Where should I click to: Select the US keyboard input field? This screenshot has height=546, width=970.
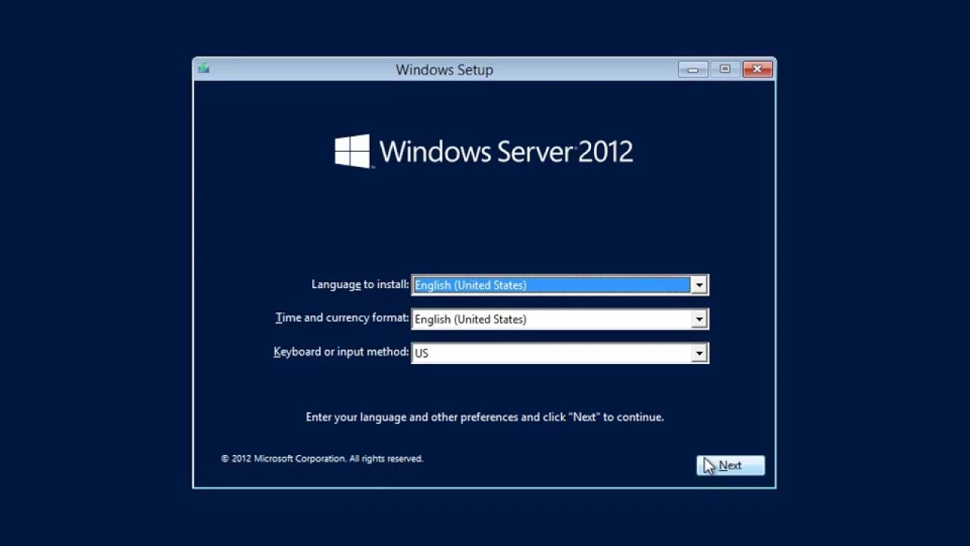[x=560, y=353]
